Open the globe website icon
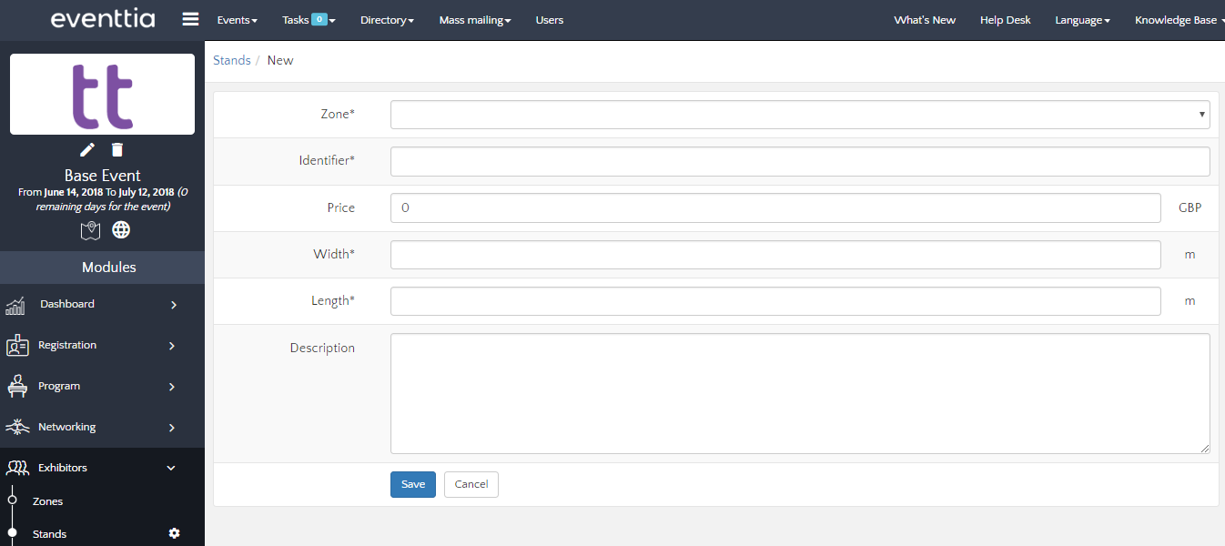Screen dimensions: 1225x546 (x=121, y=229)
